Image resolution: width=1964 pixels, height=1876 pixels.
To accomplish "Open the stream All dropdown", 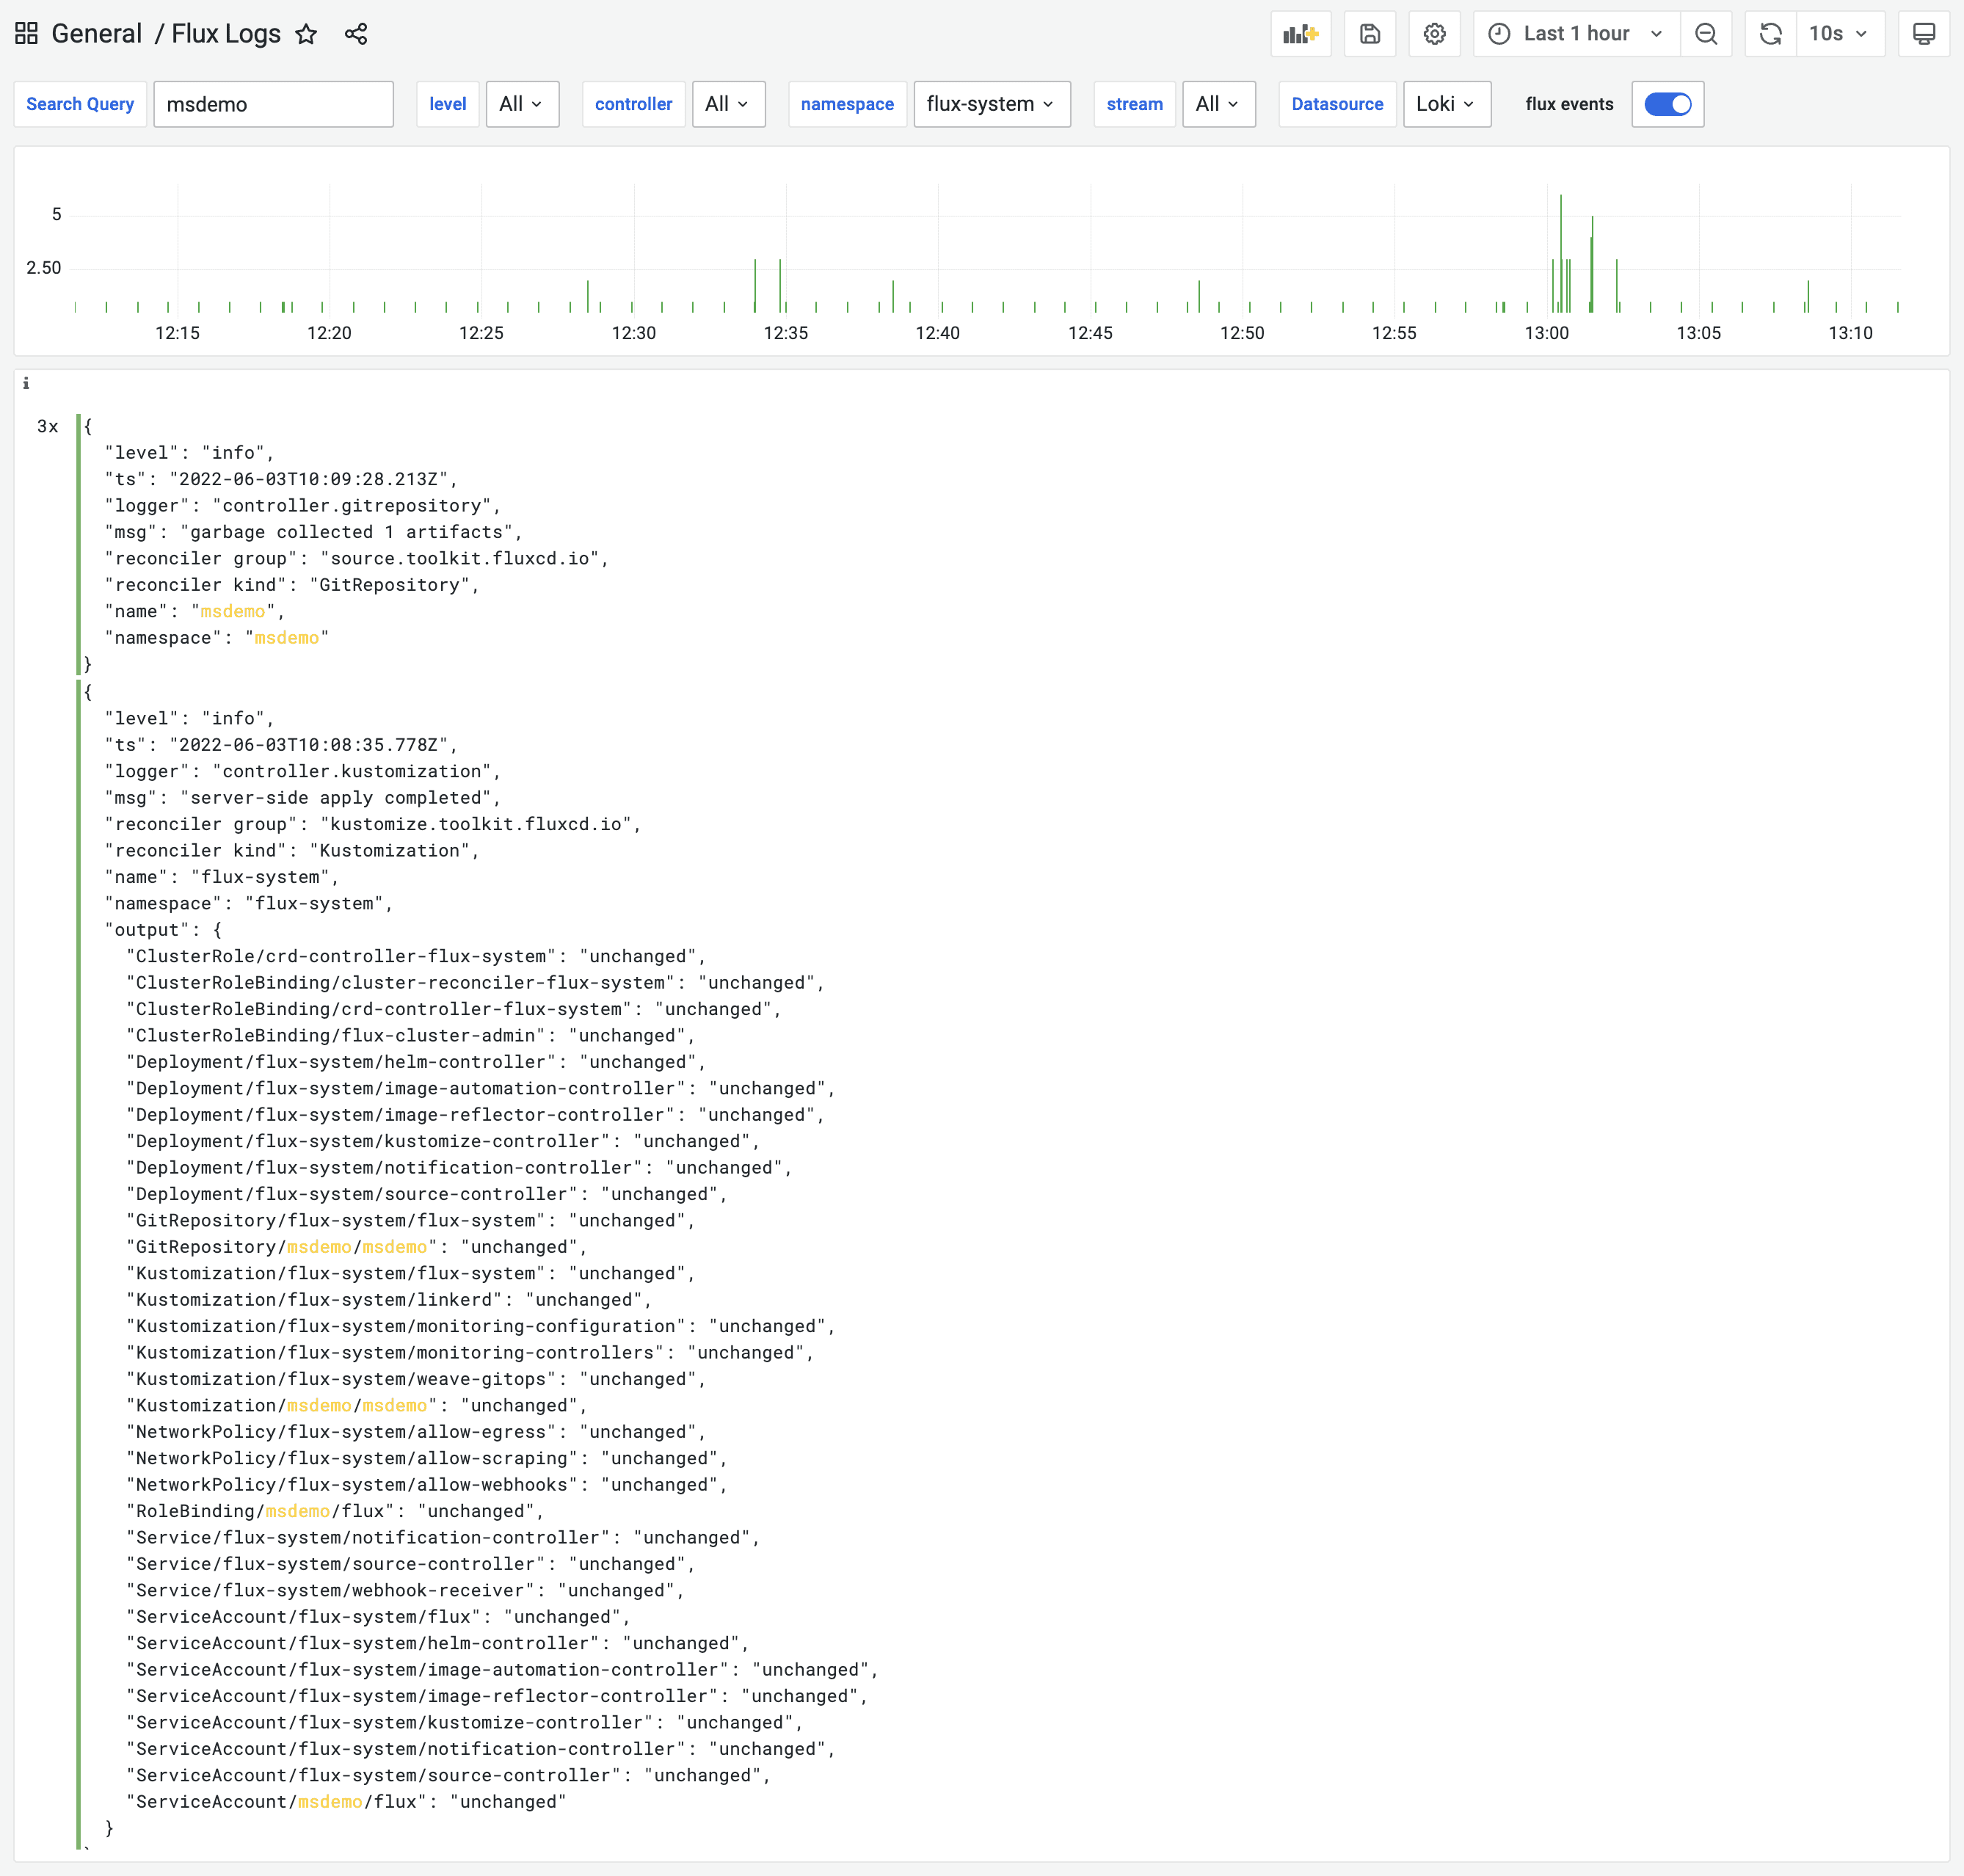I will point(1218,104).
